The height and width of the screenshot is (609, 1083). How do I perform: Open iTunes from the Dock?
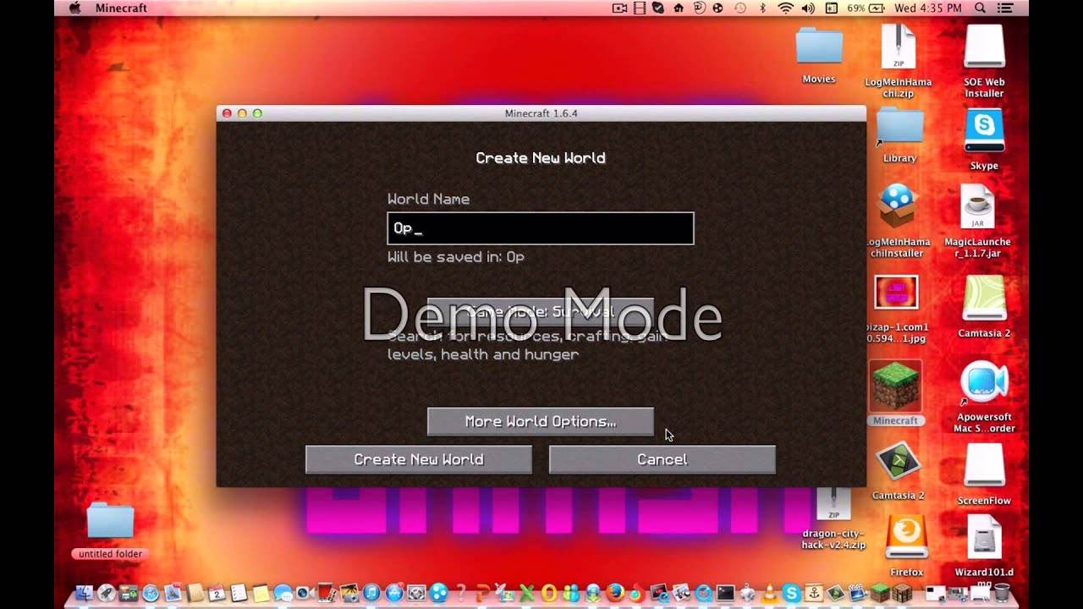[x=371, y=593]
